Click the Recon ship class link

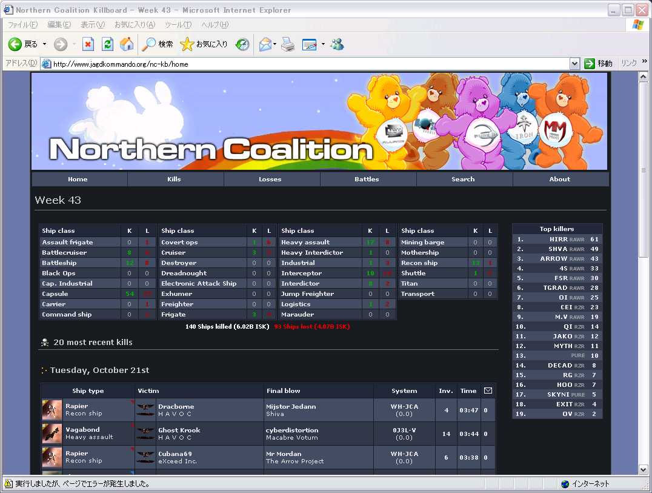[419, 263]
